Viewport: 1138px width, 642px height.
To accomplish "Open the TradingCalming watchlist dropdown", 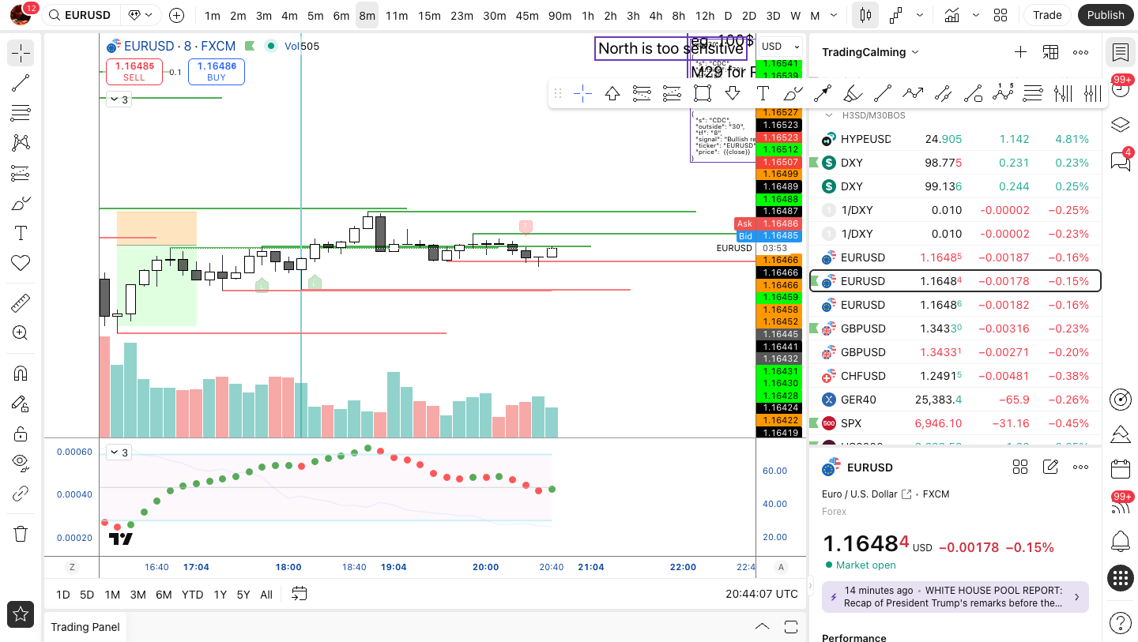I will click(x=870, y=52).
